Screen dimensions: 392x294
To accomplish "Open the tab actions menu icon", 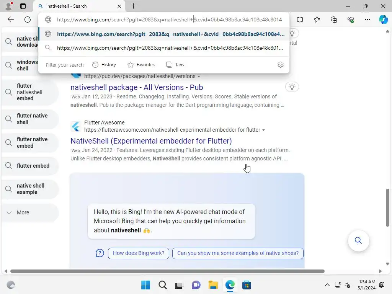I will 23,6.
